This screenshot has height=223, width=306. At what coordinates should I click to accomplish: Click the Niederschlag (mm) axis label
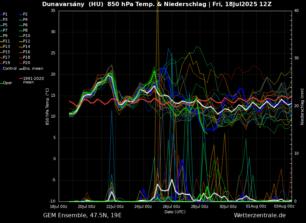302,106
